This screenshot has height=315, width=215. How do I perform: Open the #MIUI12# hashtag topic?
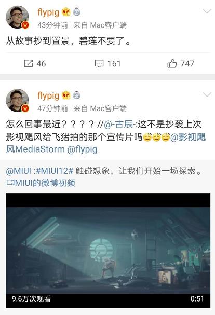pyautogui.click(x=55, y=171)
